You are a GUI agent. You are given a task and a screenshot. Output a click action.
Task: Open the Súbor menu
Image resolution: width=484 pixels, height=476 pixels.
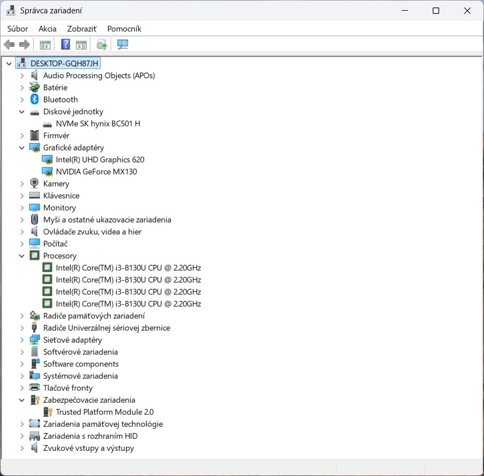pyautogui.click(x=17, y=28)
